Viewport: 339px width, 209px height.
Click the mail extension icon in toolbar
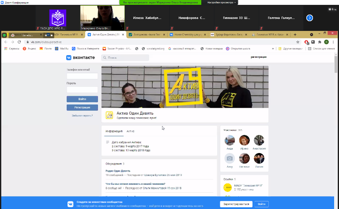[313, 42]
